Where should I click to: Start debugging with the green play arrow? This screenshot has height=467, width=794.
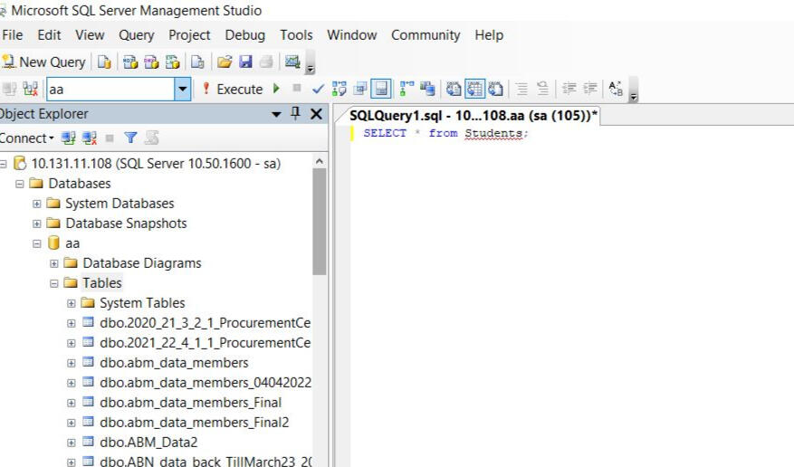click(x=276, y=89)
